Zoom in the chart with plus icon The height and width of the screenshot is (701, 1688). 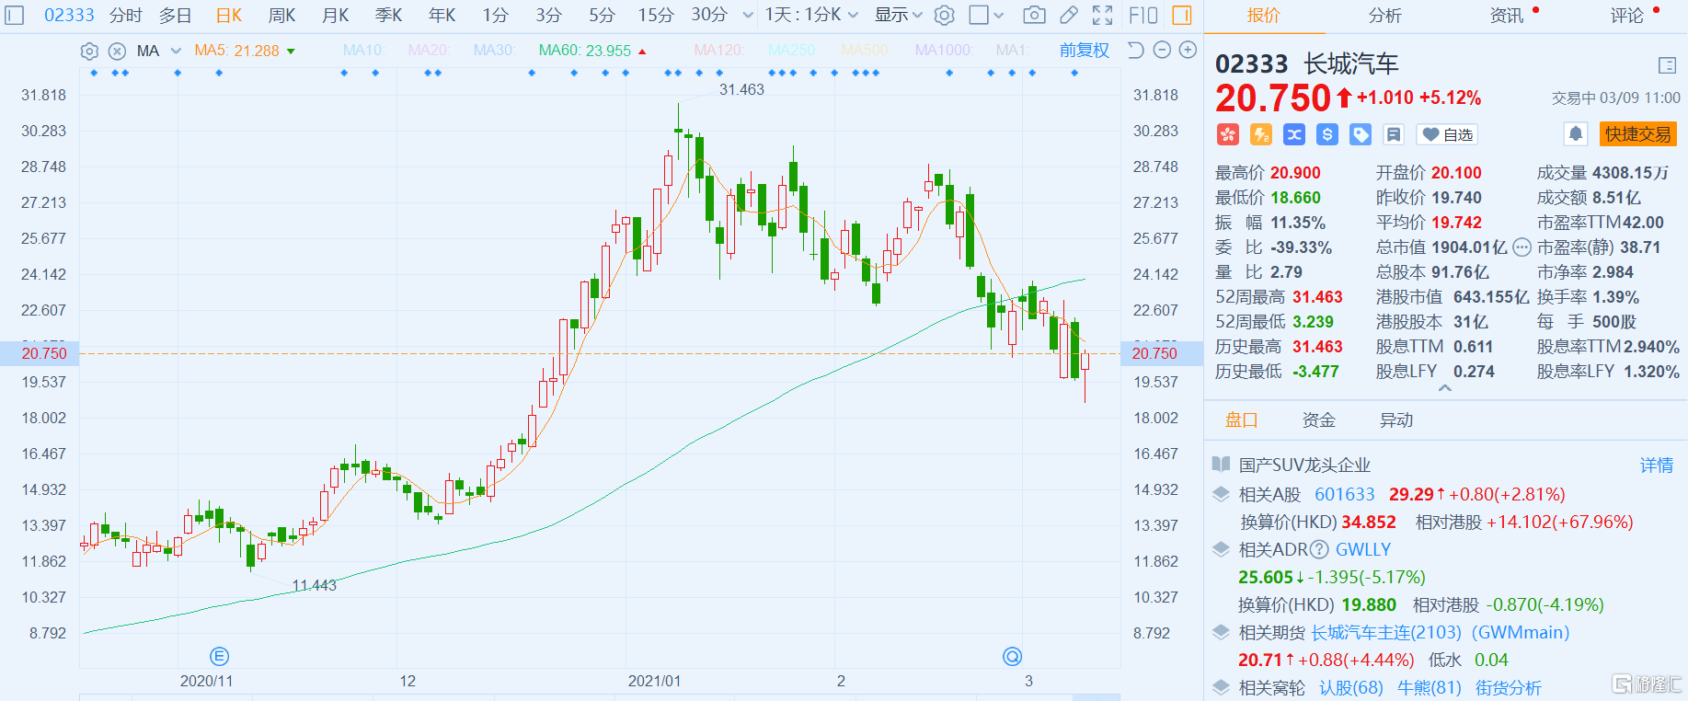[1188, 51]
